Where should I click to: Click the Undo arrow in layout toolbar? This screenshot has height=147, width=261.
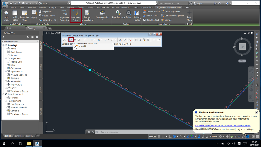coord(154,40)
